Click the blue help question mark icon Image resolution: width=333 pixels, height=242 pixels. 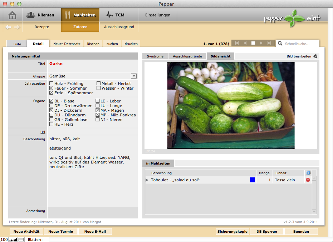[x=308, y=173]
